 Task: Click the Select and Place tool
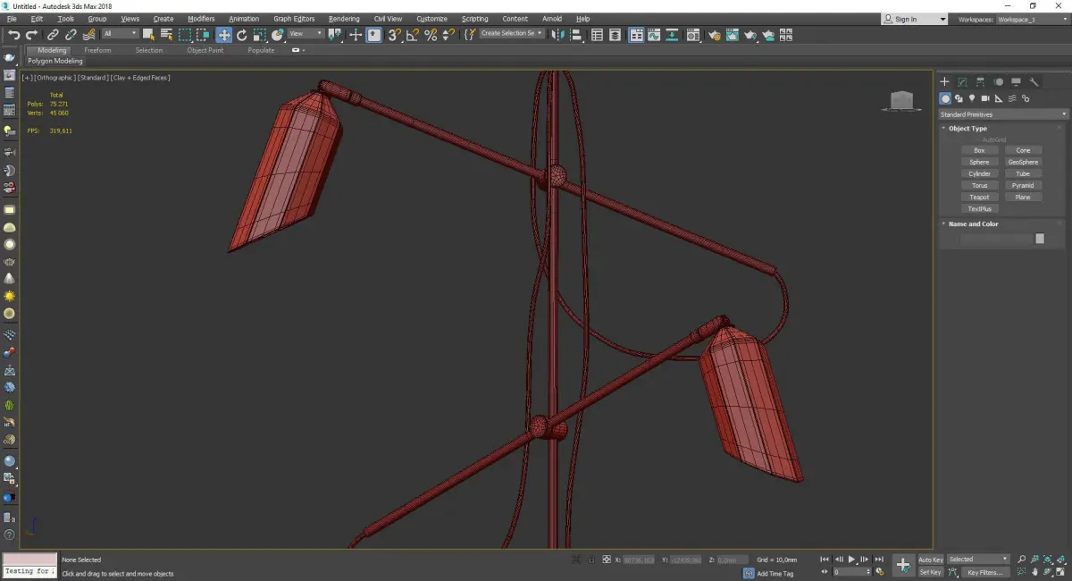pyautogui.click(x=278, y=35)
